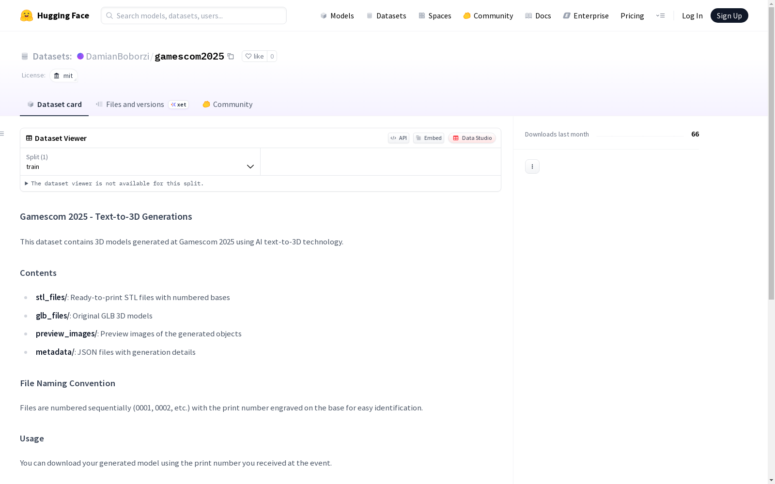Click the Datasets: breadcrumb link
775x484 pixels.
[52, 56]
